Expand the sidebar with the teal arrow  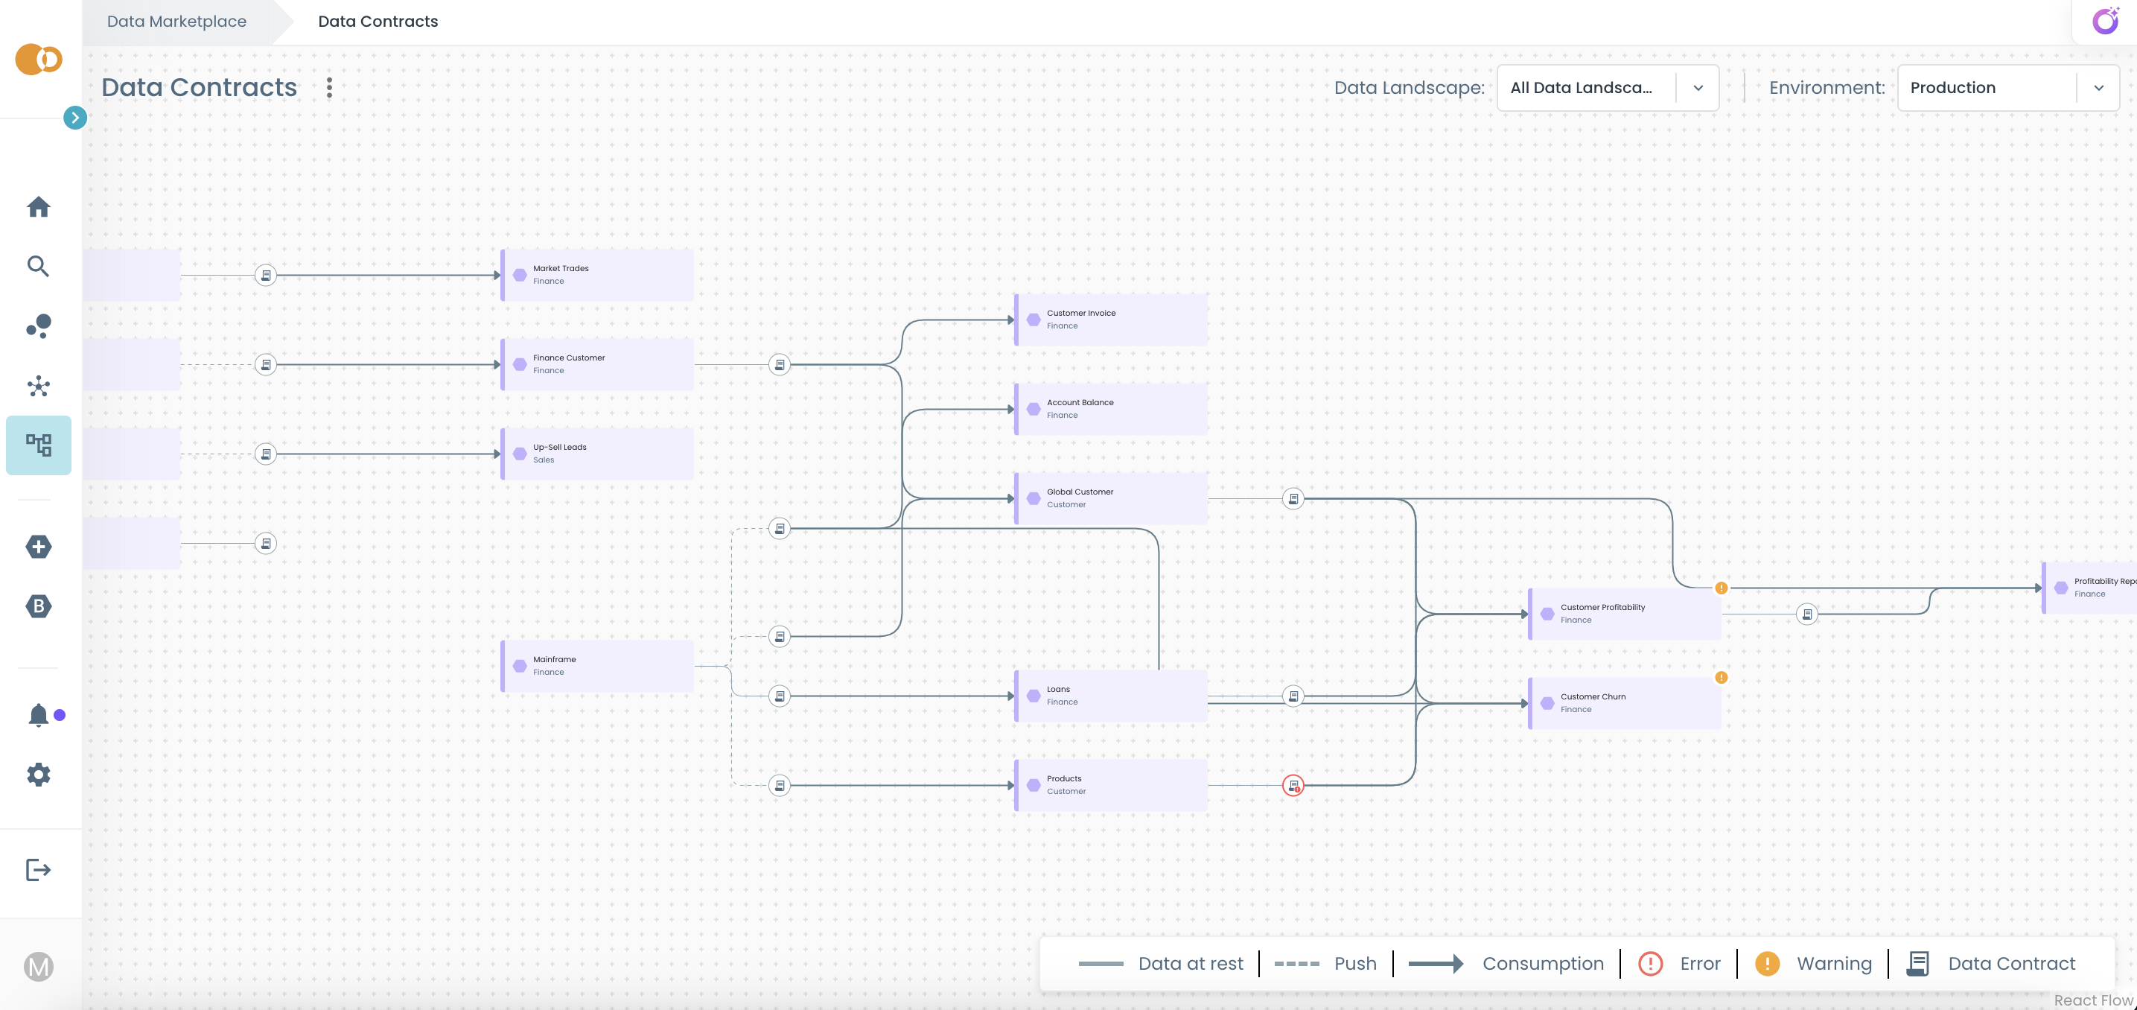coord(74,118)
